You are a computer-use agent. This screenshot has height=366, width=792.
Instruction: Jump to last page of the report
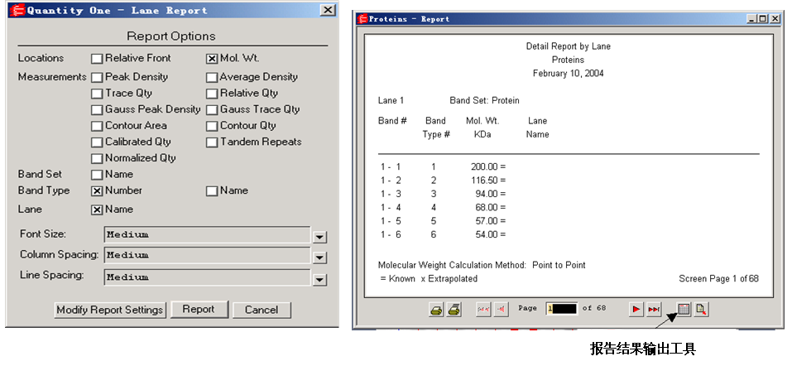654,310
